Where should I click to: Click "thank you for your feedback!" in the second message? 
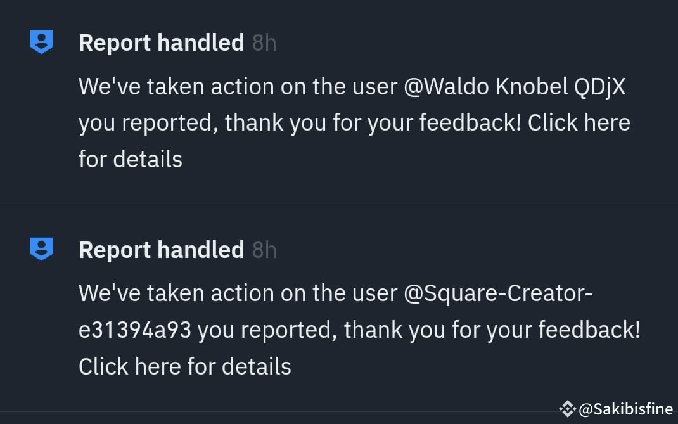click(x=492, y=330)
